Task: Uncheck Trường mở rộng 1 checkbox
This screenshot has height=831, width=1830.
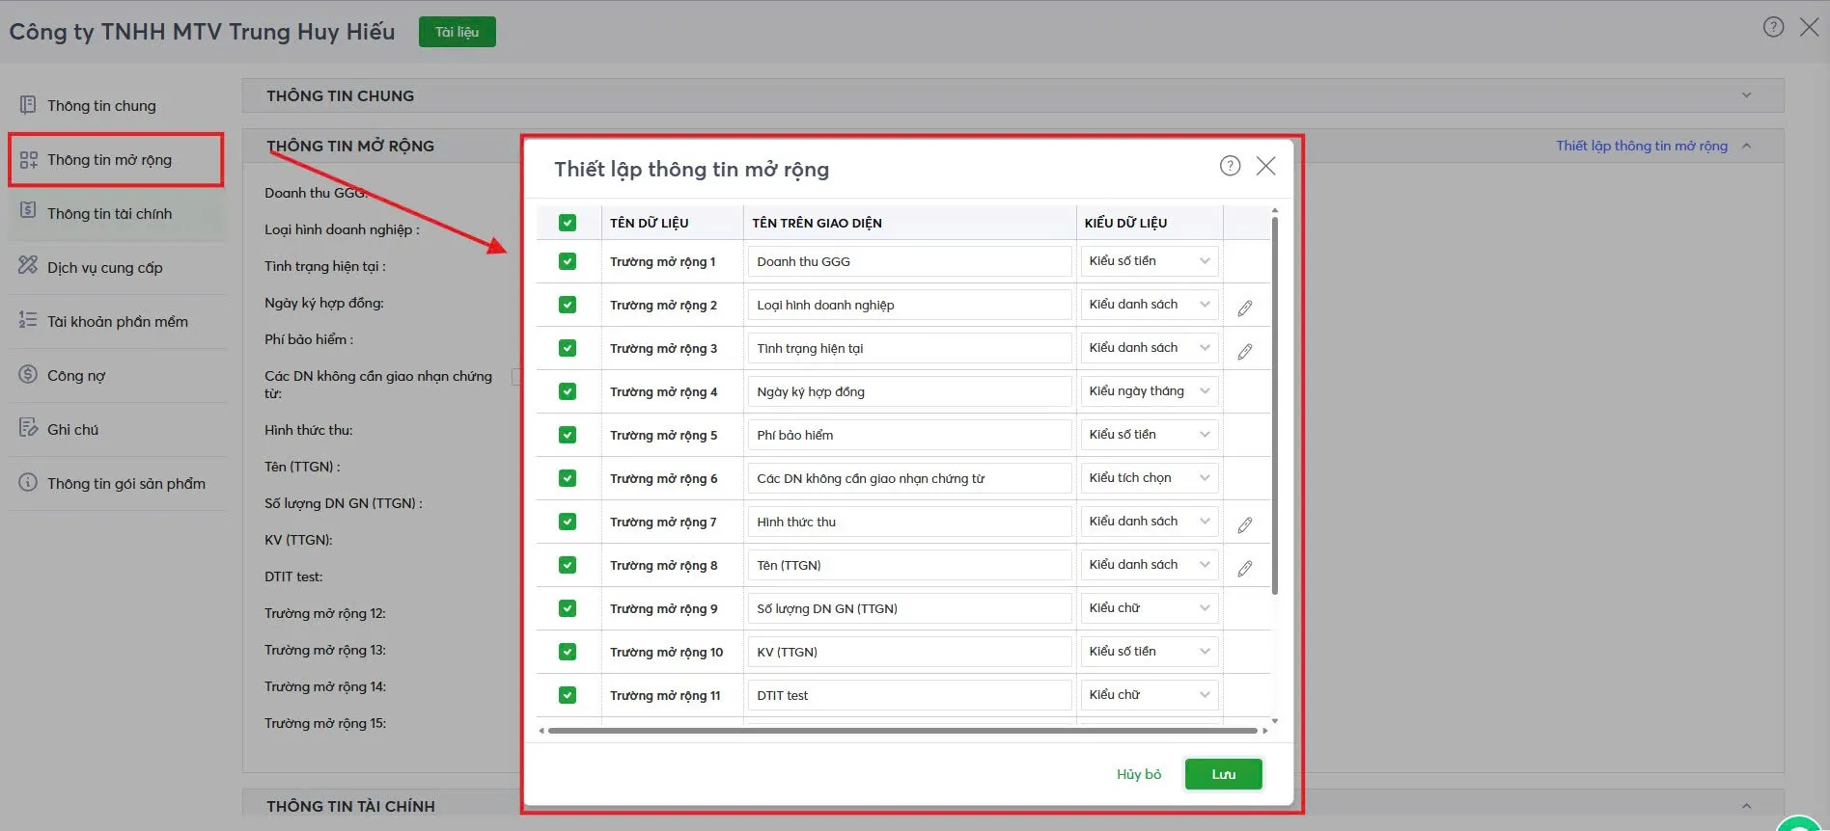Action: pyautogui.click(x=568, y=261)
